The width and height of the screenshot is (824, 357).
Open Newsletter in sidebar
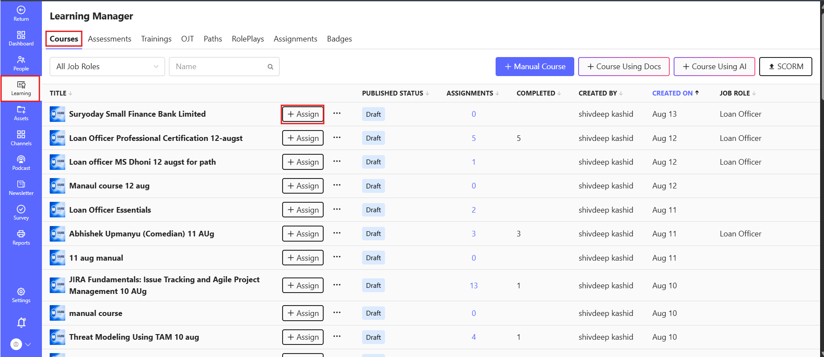click(21, 188)
